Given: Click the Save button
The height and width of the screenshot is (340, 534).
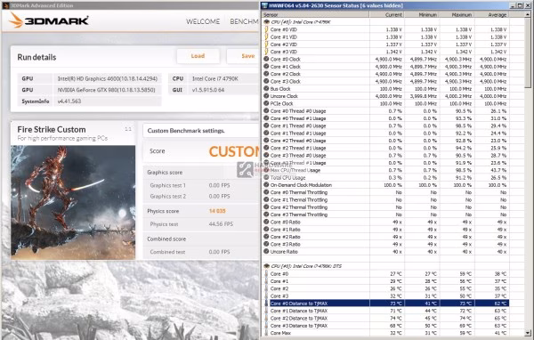Looking at the screenshot, I should coord(243,56).
